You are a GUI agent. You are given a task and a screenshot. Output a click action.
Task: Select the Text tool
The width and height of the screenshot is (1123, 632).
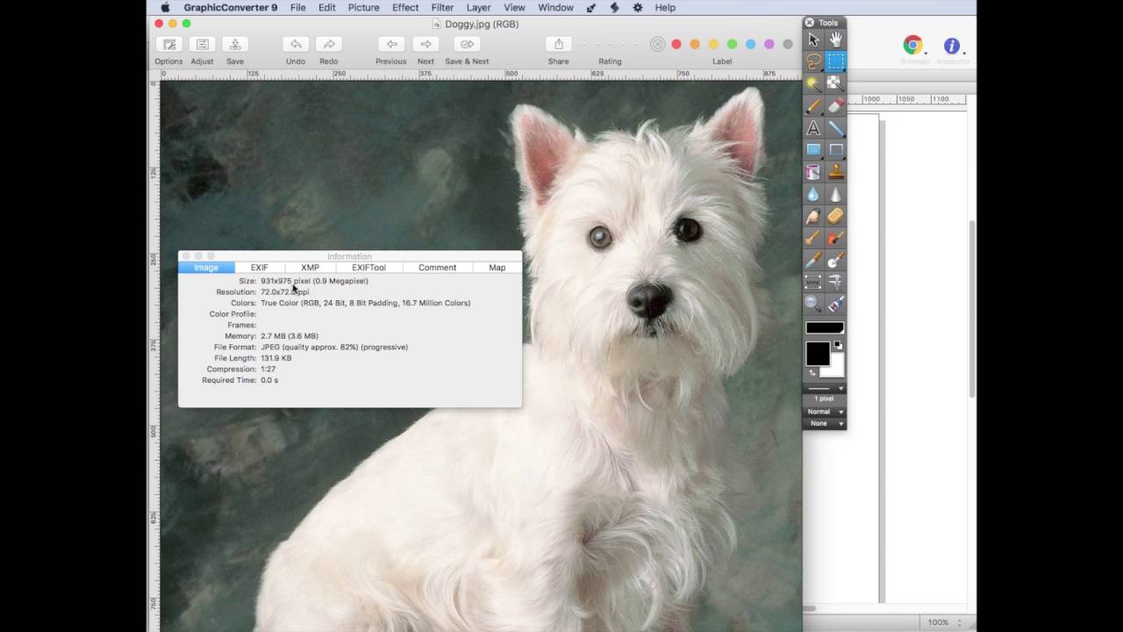[x=813, y=128]
